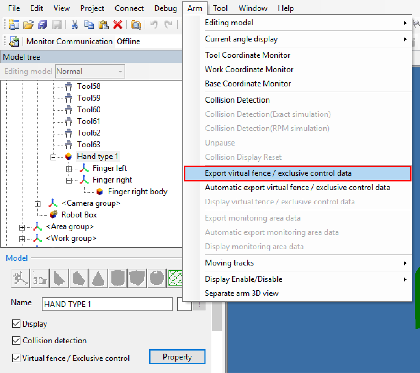Disable Virtual fence / Exclusive control checkbox

(x=16, y=358)
